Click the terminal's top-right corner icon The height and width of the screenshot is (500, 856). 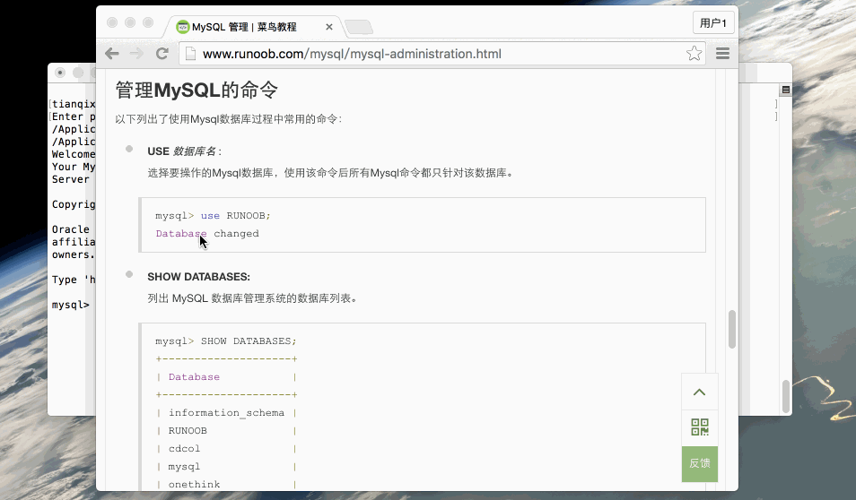[x=785, y=90]
